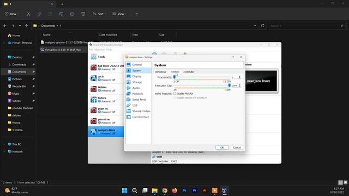Click the Documents breadcrumb in address bar
The image size is (349, 196).
coord(48,26)
